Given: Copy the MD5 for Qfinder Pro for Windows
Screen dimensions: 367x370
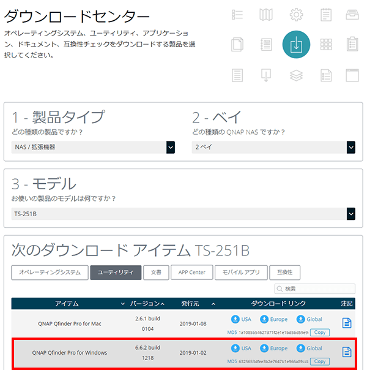Looking at the screenshot, I should coord(320,361).
